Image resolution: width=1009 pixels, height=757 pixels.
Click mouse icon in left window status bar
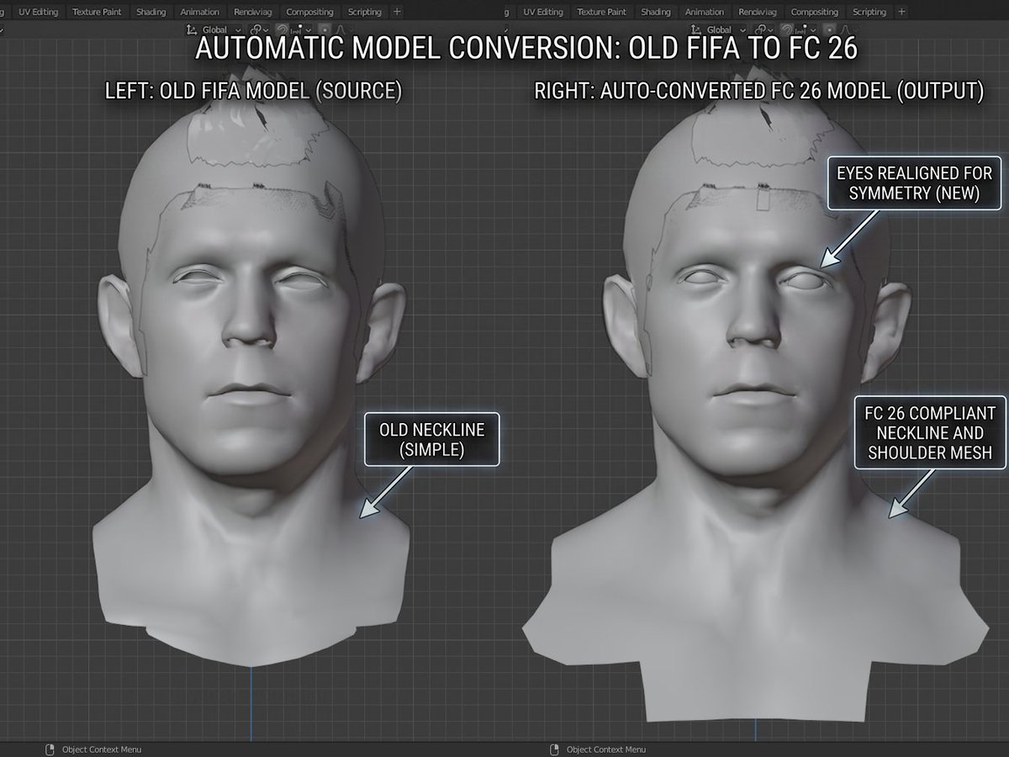pyautogui.click(x=50, y=749)
